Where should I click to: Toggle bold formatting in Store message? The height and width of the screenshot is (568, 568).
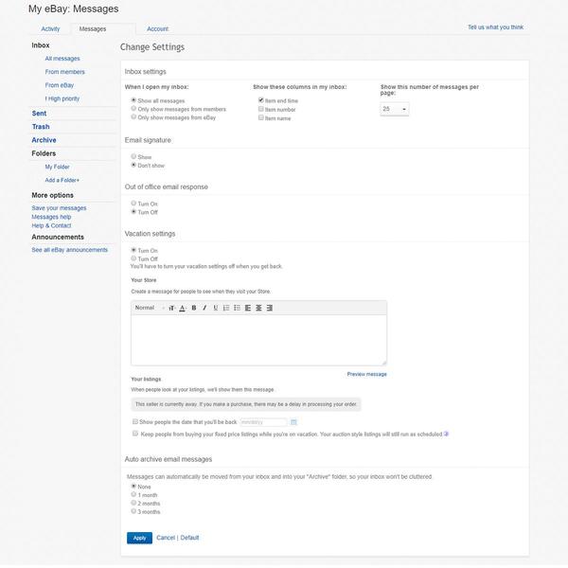(x=194, y=308)
